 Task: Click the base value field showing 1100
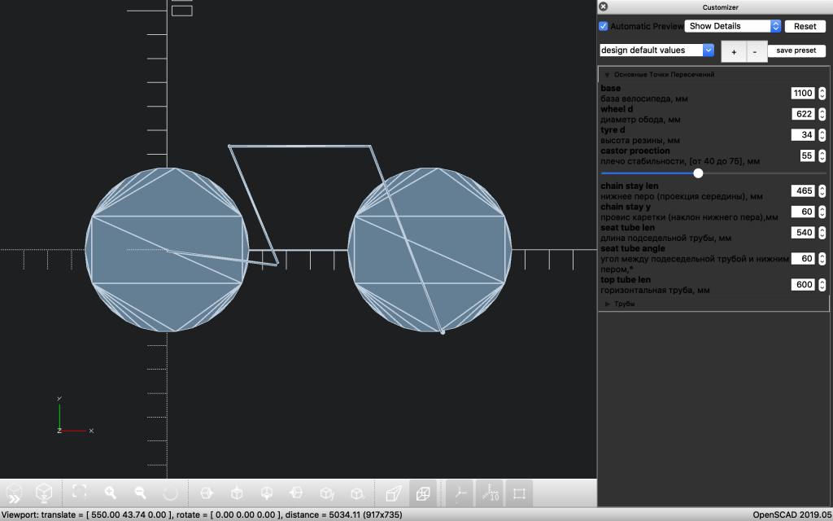(803, 93)
